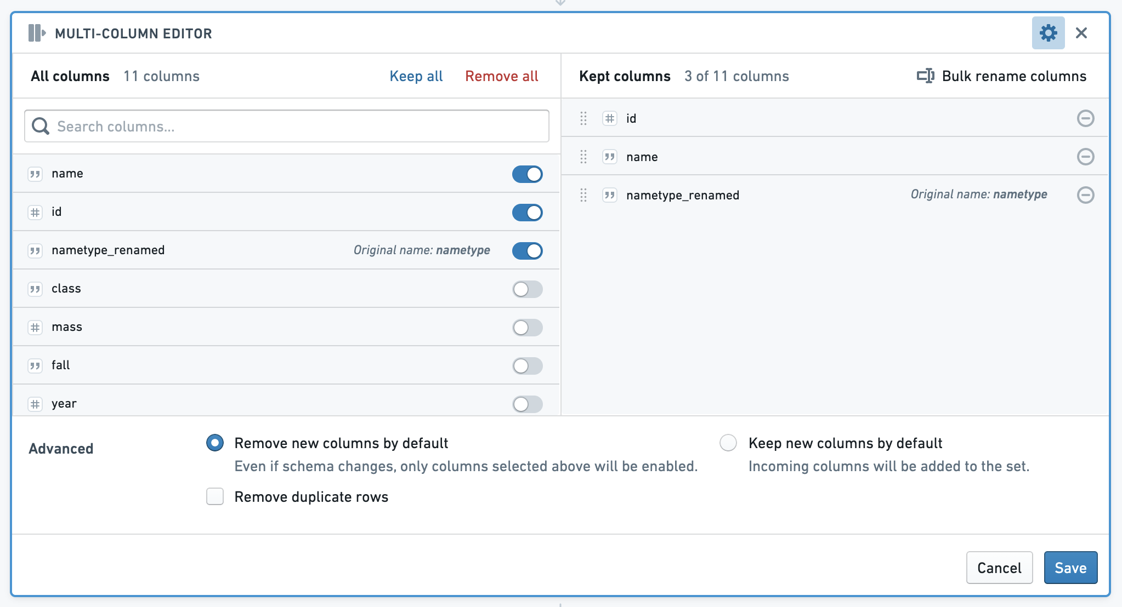Click Keep all link

(x=416, y=76)
